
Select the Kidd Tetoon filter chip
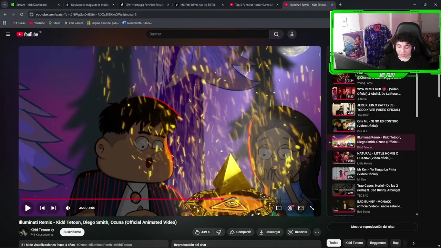pos(354,243)
